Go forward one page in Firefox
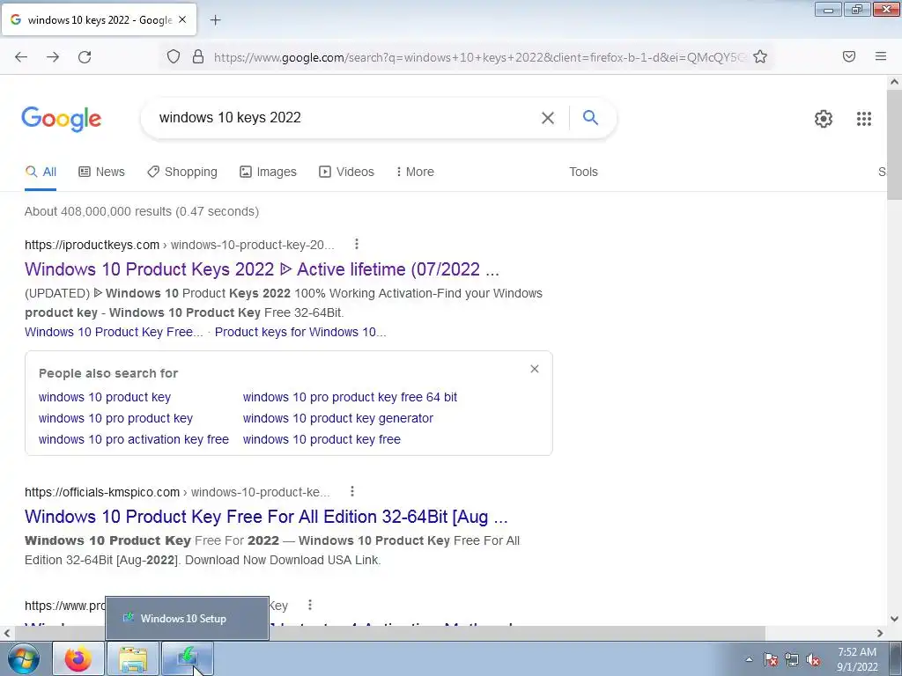 (x=53, y=57)
